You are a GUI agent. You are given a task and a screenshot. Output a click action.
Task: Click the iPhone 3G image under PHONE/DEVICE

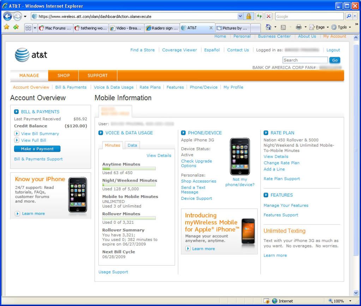(240, 157)
